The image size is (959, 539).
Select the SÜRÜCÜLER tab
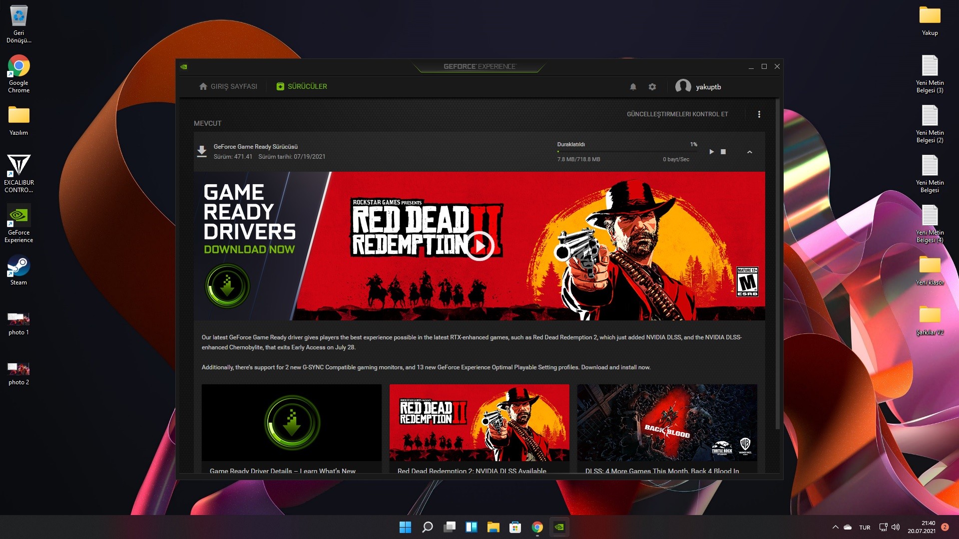tap(302, 86)
